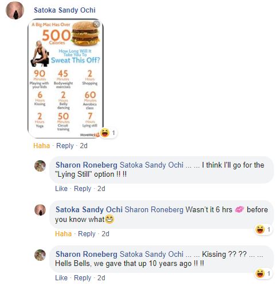Open Satoka's avatar beside the '6 hrs' reply
The height and width of the screenshot is (290, 275).
click(x=40, y=210)
